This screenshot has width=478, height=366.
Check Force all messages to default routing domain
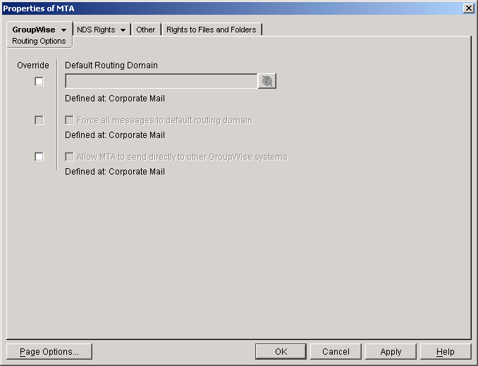point(70,120)
